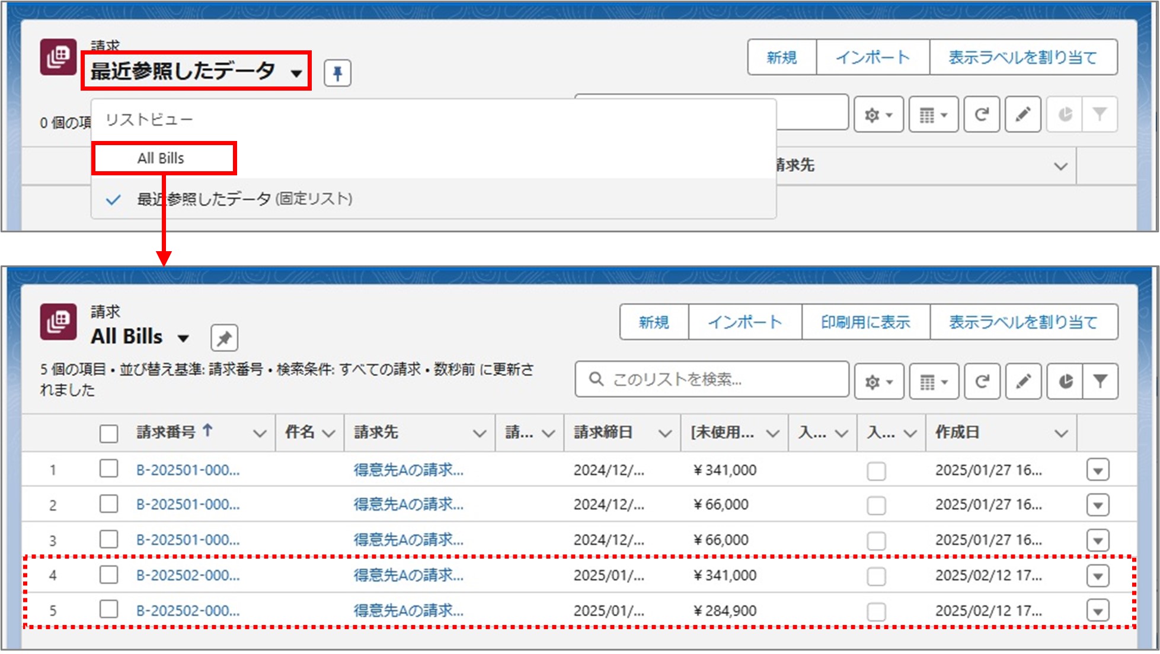The width and height of the screenshot is (1160, 654).
Task: Open the row 4 B-202502 bill number link
Action: point(188,575)
